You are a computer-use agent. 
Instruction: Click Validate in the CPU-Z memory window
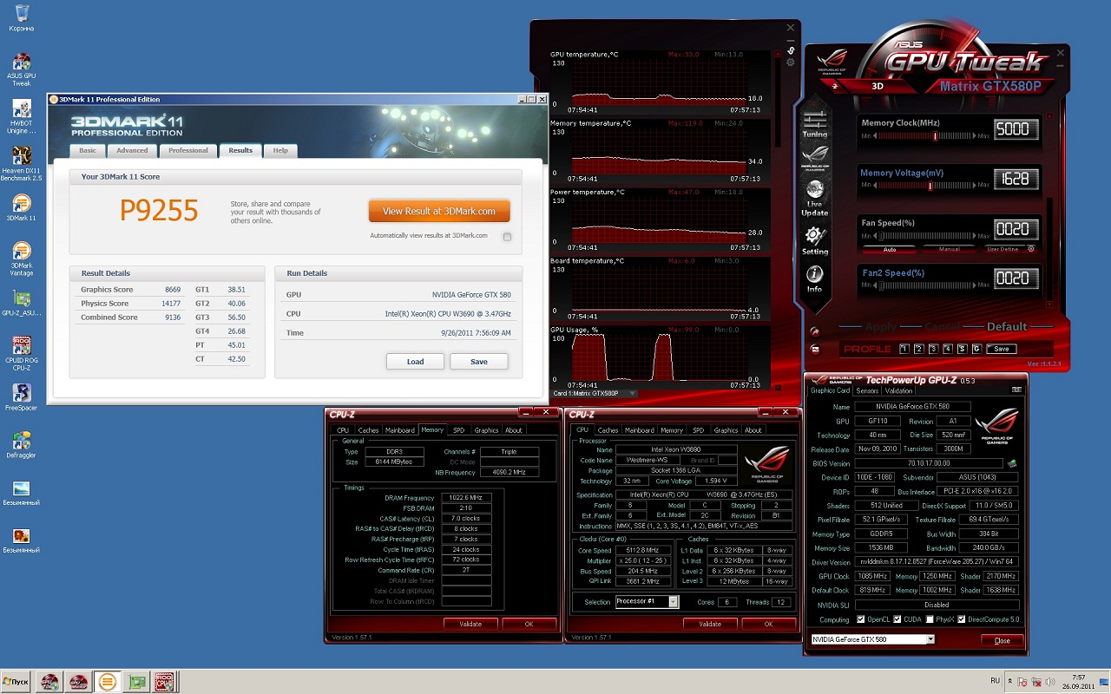(470, 624)
